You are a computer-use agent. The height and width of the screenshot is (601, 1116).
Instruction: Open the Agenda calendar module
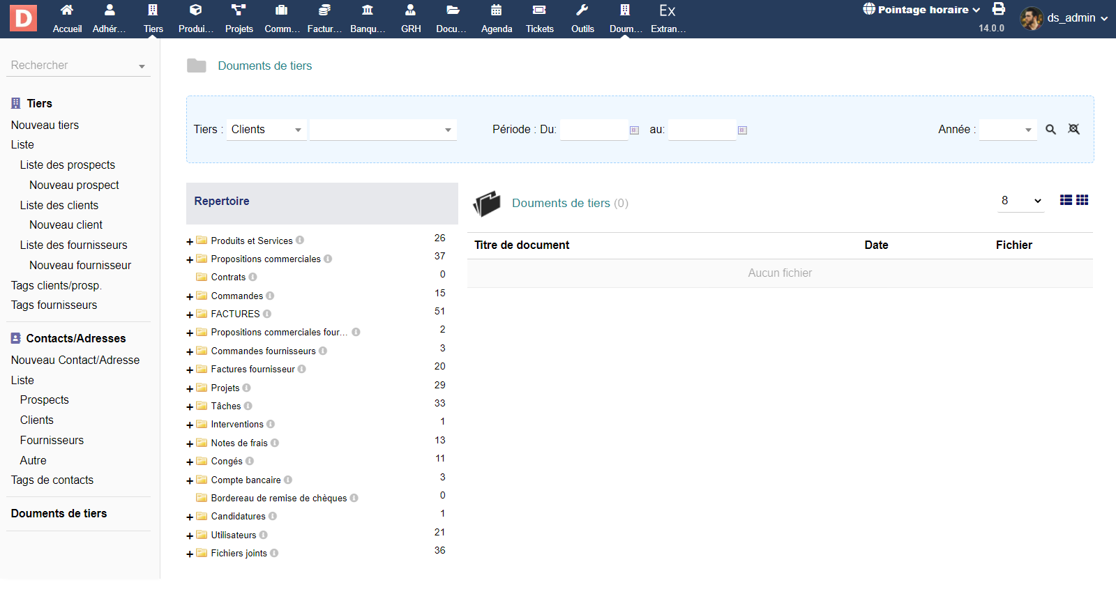pyautogui.click(x=496, y=19)
